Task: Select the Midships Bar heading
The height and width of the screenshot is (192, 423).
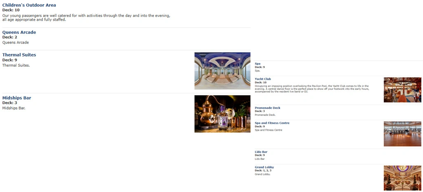Action: (x=17, y=98)
